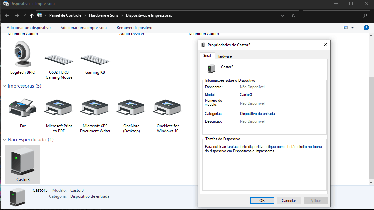Maximize the Dispositivos e Impressoras window

coord(351,3)
